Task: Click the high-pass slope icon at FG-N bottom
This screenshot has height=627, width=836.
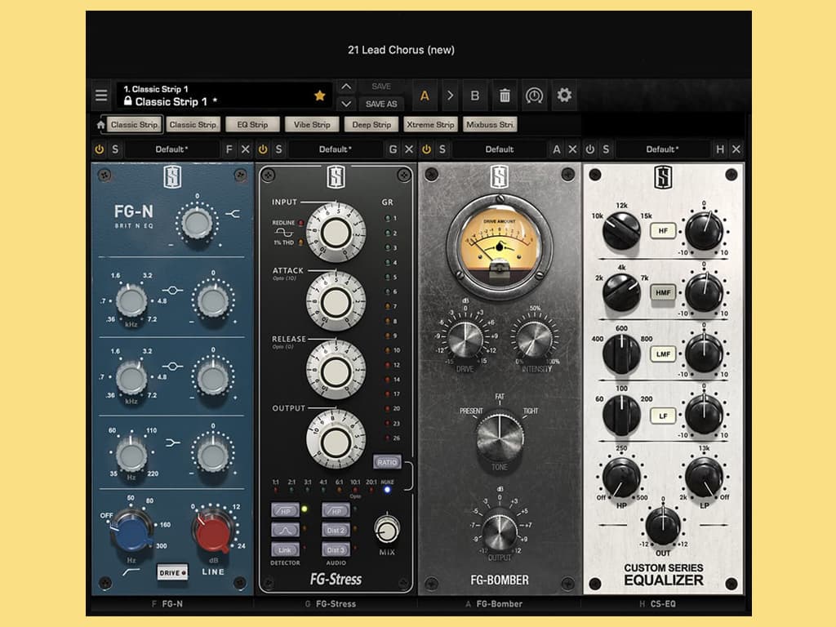Action: point(131,572)
